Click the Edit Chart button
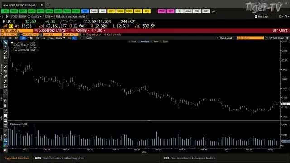The width and height of the screenshot is (290, 163). [x=277, y=38]
